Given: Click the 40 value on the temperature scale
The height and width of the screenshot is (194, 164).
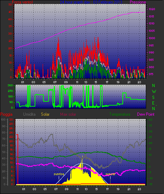Looking at the screenshot, I should (x=150, y=120).
